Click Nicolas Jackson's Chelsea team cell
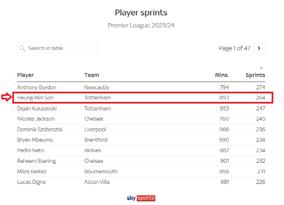284x205 pixels. [x=94, y=119]
